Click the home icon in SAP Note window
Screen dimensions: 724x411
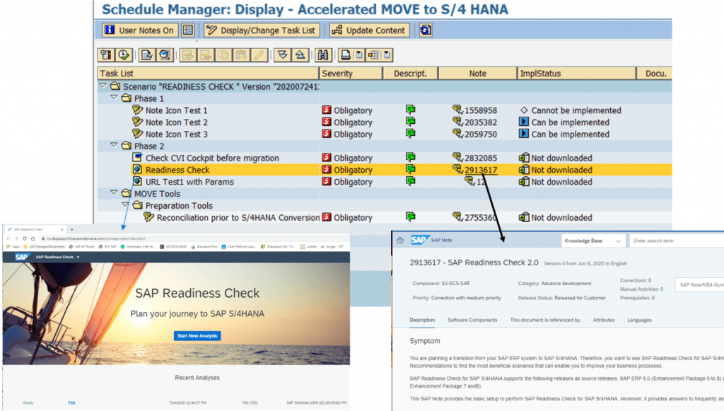click(x=400, y=240)
